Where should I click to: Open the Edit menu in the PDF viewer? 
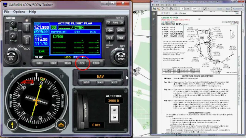pos(158,5)
